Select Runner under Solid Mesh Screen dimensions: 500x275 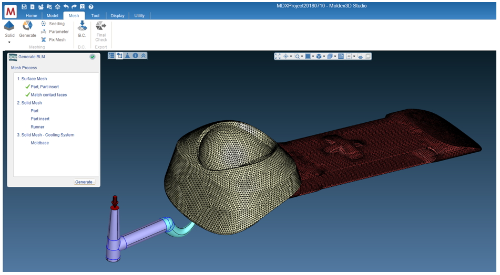(37, 127)
